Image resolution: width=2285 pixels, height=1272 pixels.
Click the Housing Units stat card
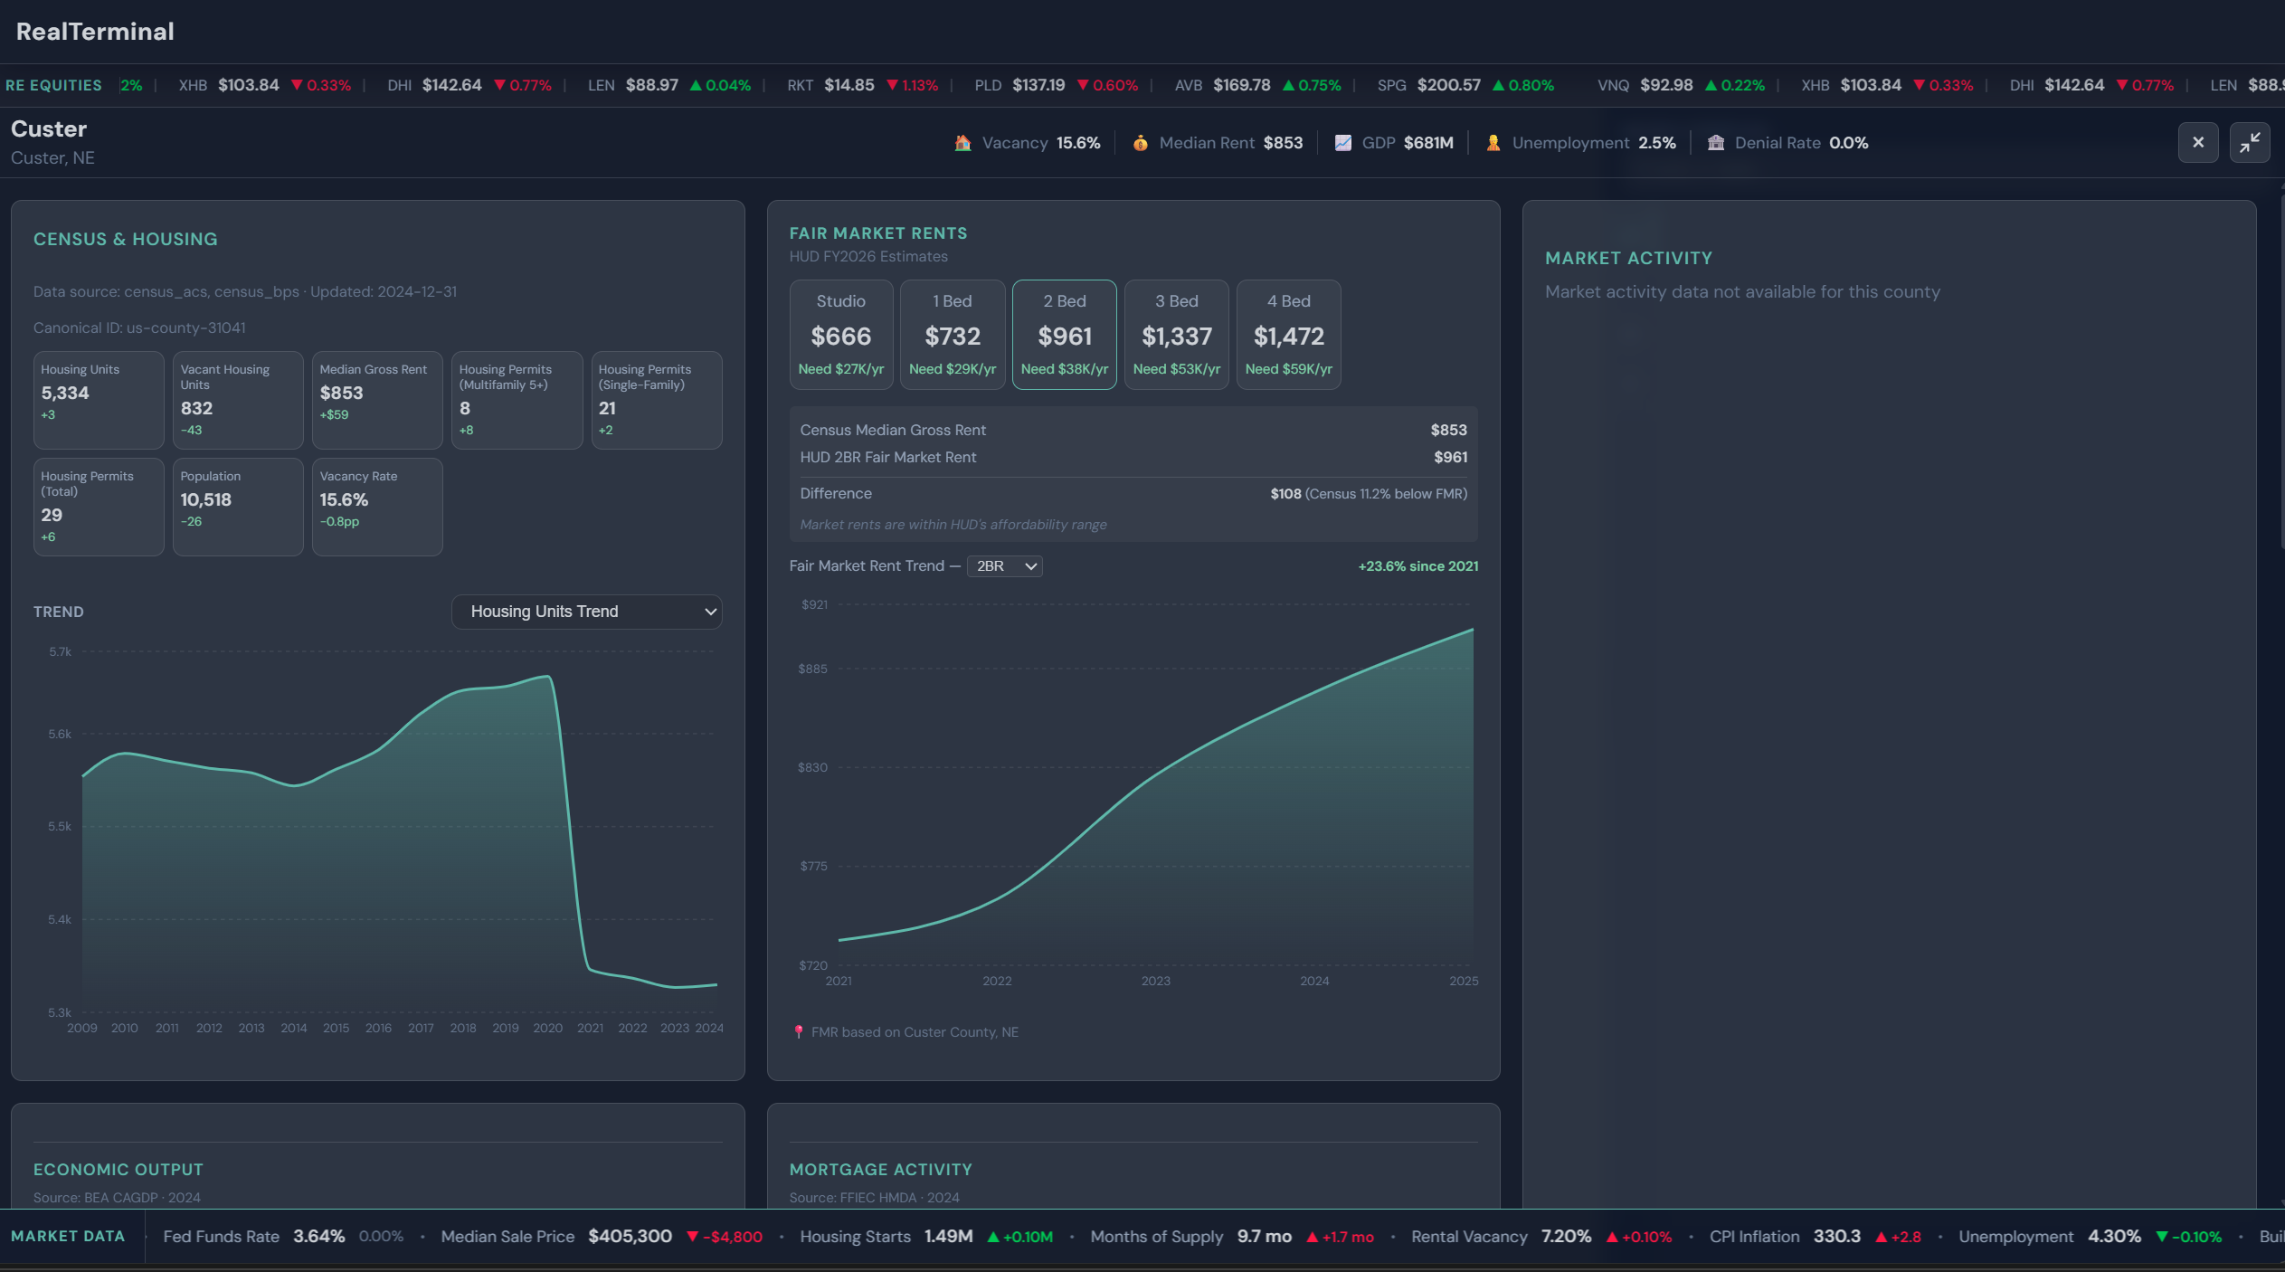click(99, 399)
